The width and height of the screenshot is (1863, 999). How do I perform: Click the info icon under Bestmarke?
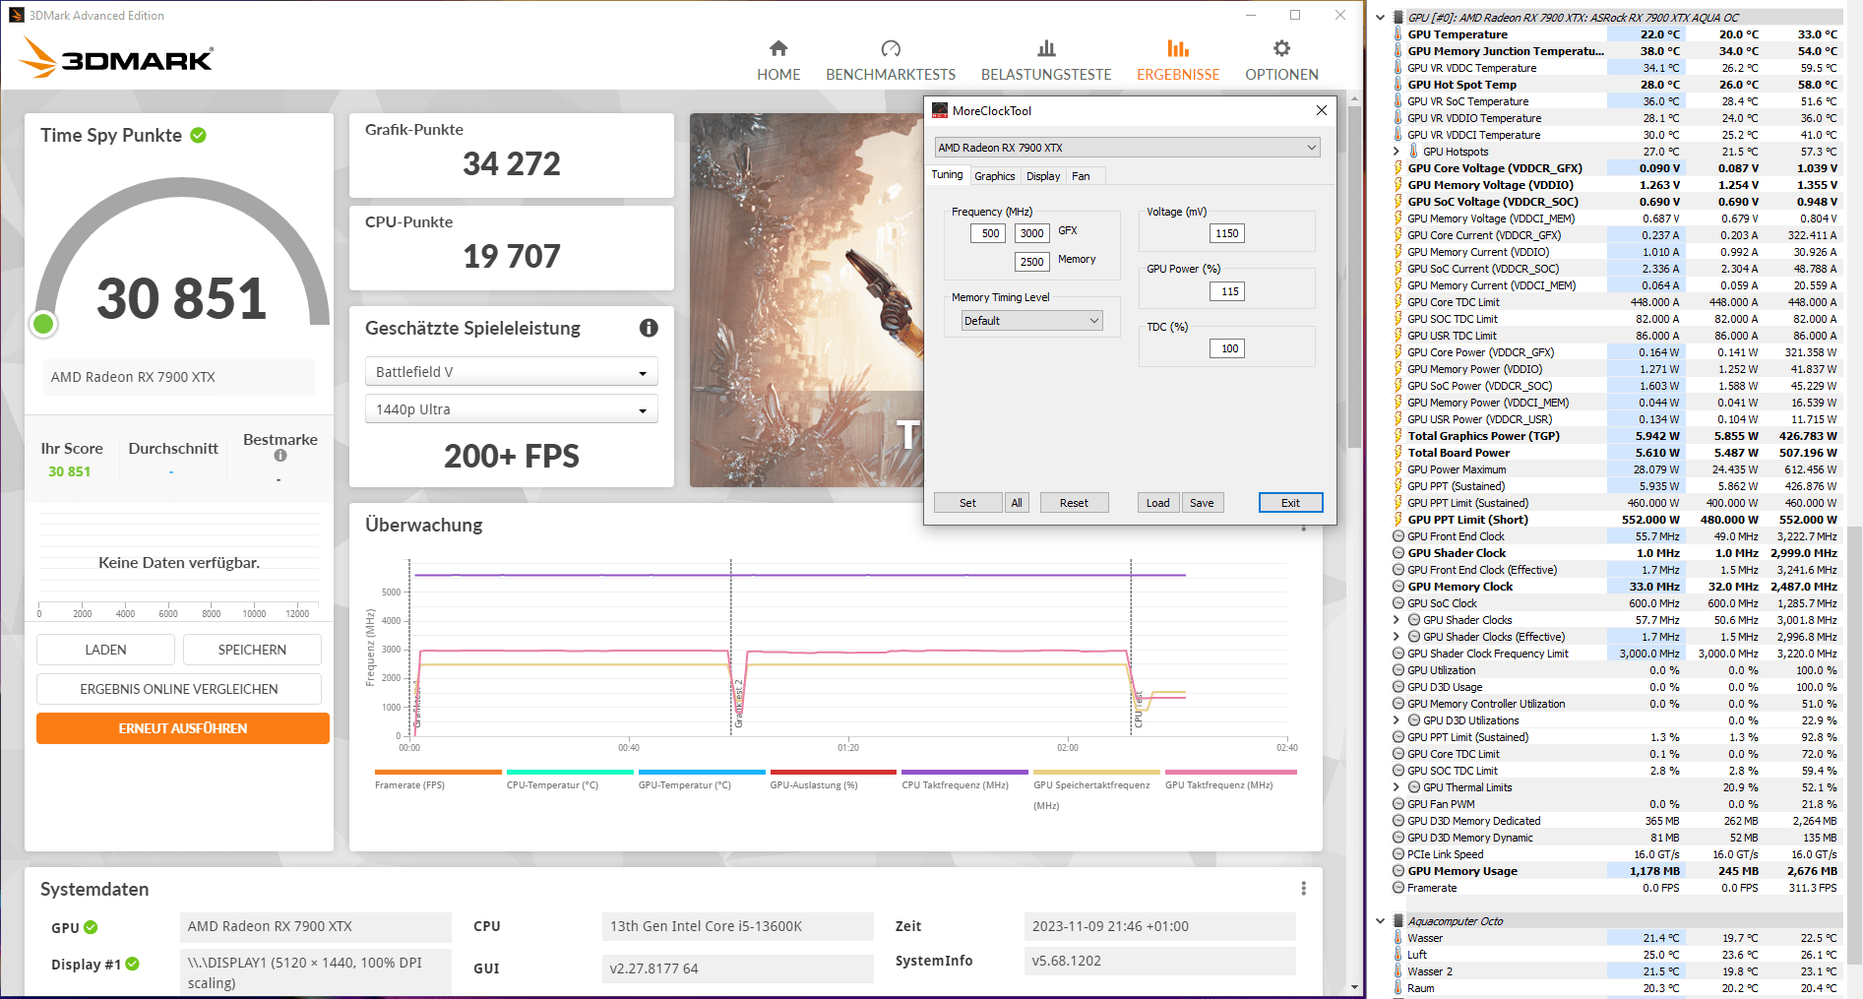280,456
